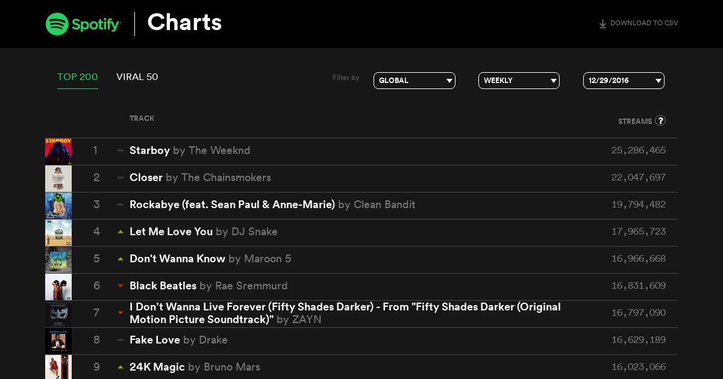Click the green up arrow beside Let Me Love You
This screenshot has width=723, height=379.
point(120,232)
